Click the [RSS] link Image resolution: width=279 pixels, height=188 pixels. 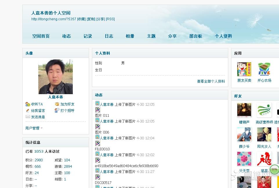click(110, 19)
